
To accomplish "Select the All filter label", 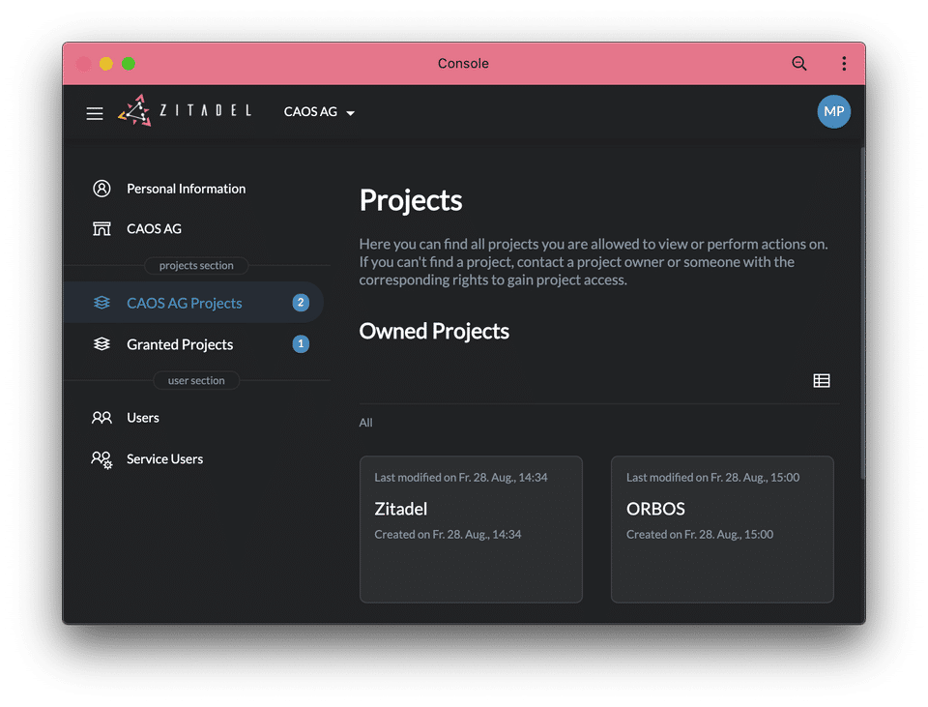I will point(365,423).
